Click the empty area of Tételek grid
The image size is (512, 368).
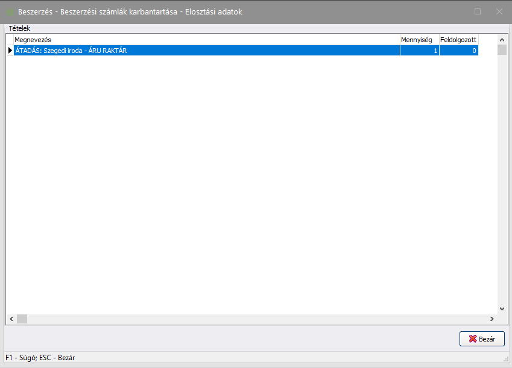(241, 181)
